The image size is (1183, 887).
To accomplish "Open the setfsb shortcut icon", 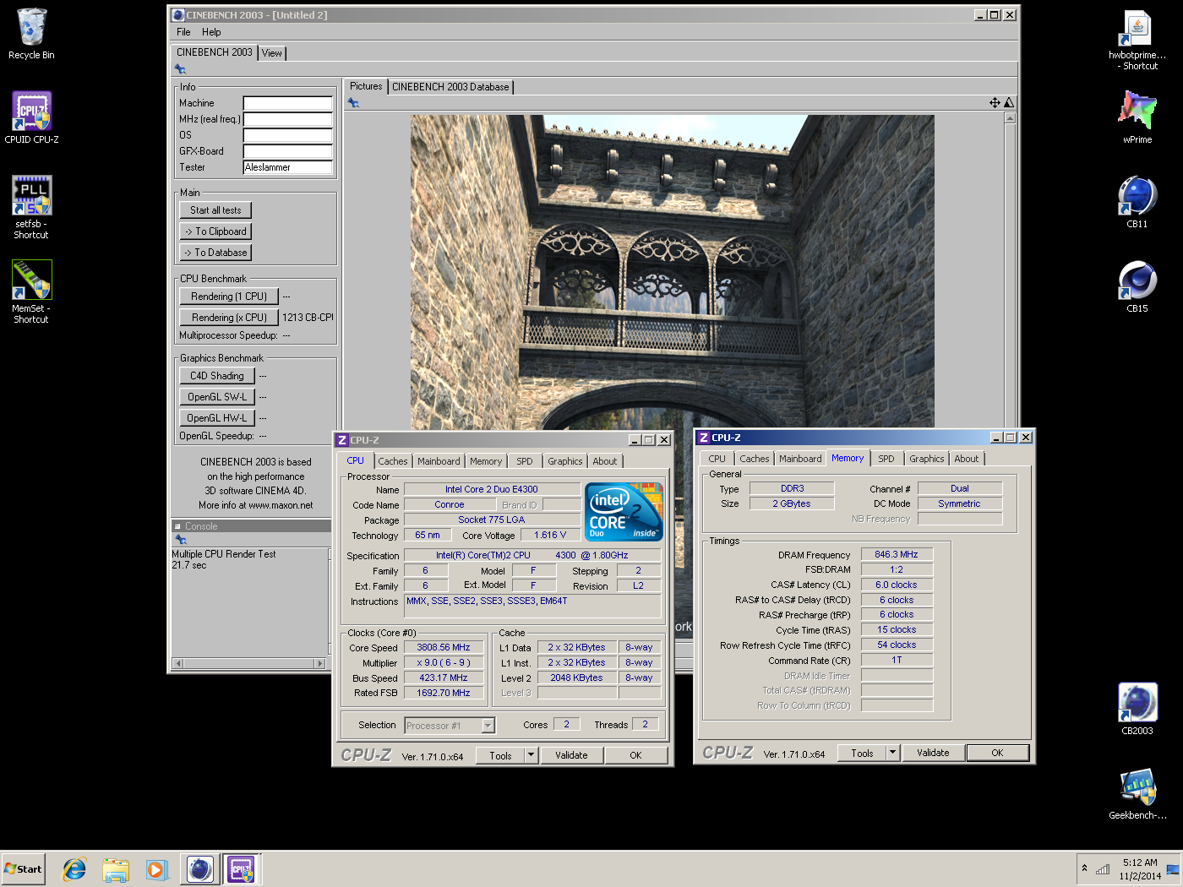I will pyautogui.click(x=31, y=207).
